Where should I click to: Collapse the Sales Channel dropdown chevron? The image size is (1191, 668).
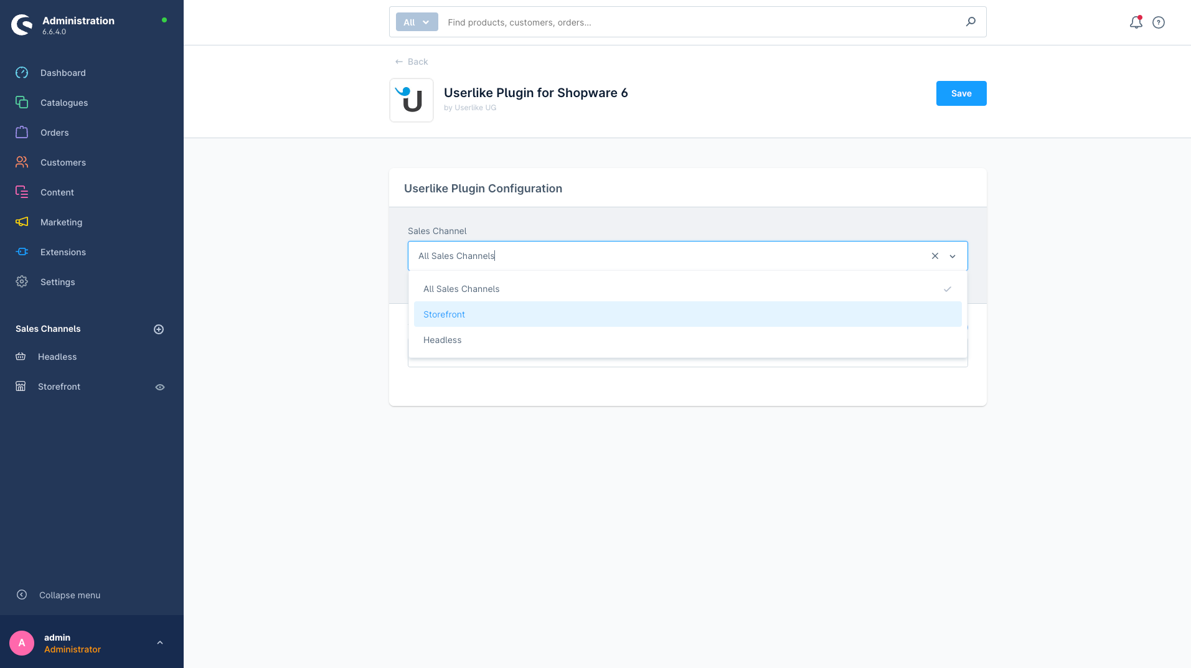(x=953, y=256)
